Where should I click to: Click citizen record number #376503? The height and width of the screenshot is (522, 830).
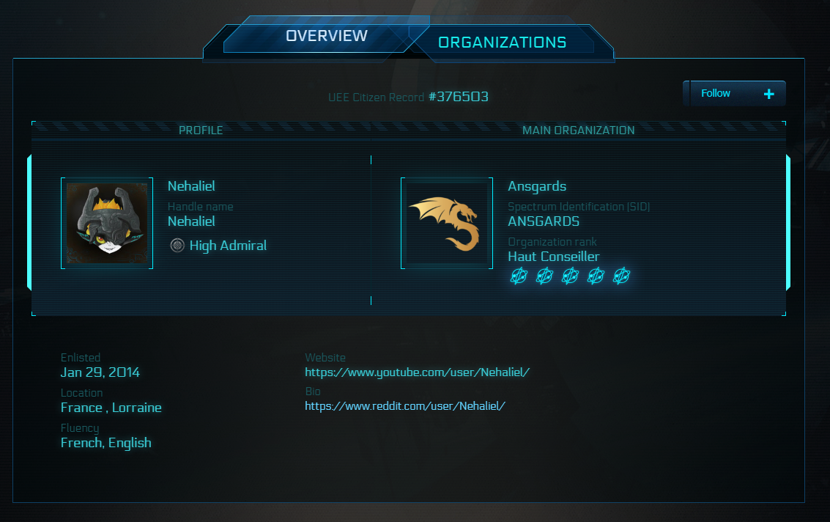click(459, 97)
